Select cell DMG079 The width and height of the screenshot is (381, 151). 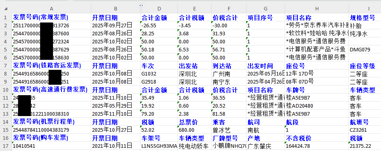(365, 50)
